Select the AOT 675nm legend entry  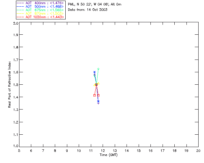[40, 10]
